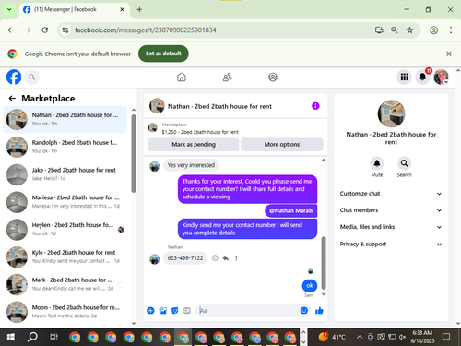Go to the Home feed icon

182,77
